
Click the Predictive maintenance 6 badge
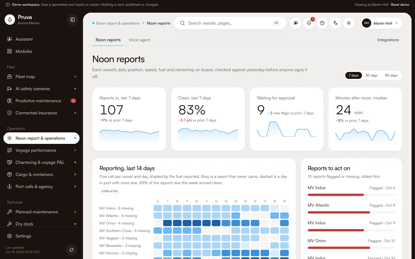(x=73, y=101)
